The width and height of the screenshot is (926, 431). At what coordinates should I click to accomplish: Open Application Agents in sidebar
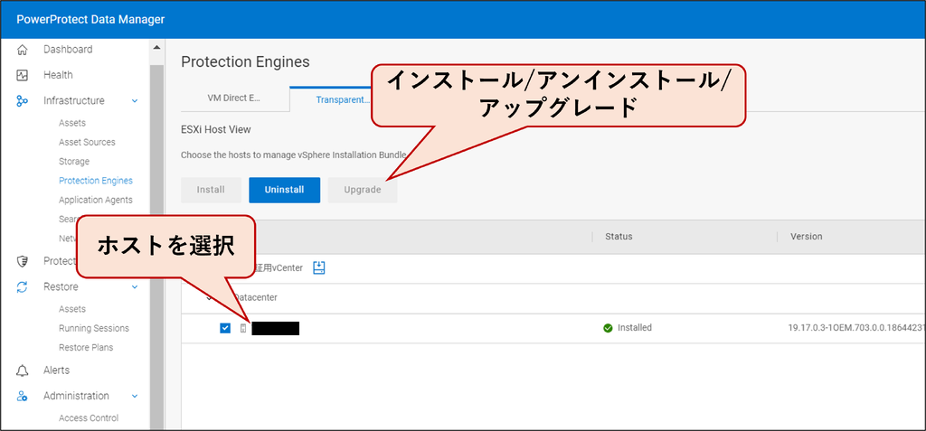(x=96, y=201)
